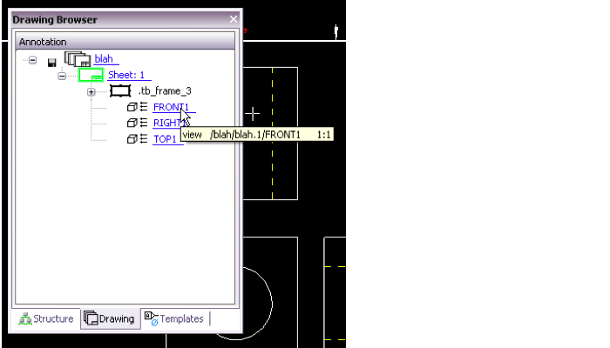Collapse the blah root node

(32, 60)
